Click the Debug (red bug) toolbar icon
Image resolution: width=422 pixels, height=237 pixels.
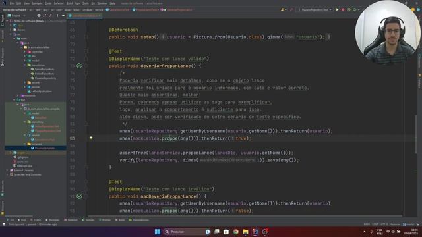[x=343, y=9]
